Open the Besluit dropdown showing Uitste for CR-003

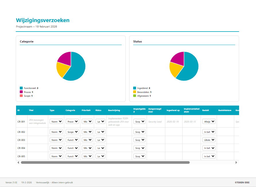tap(209, 140)
